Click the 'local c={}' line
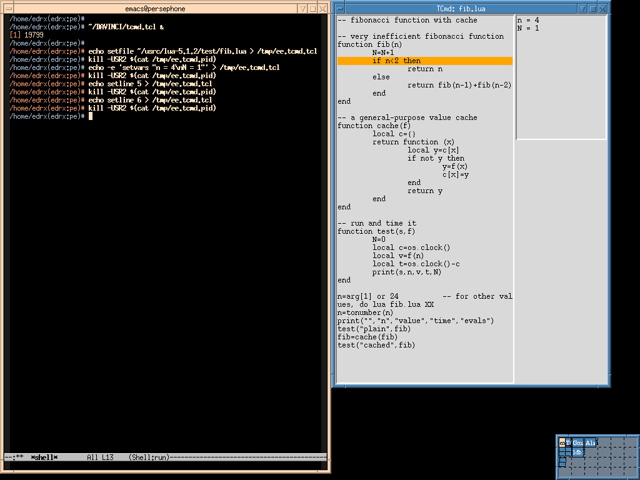 (x=394, y=134)
